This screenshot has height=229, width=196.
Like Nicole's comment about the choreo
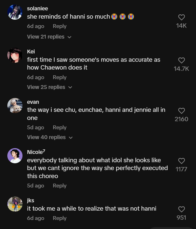coord(181,161)
